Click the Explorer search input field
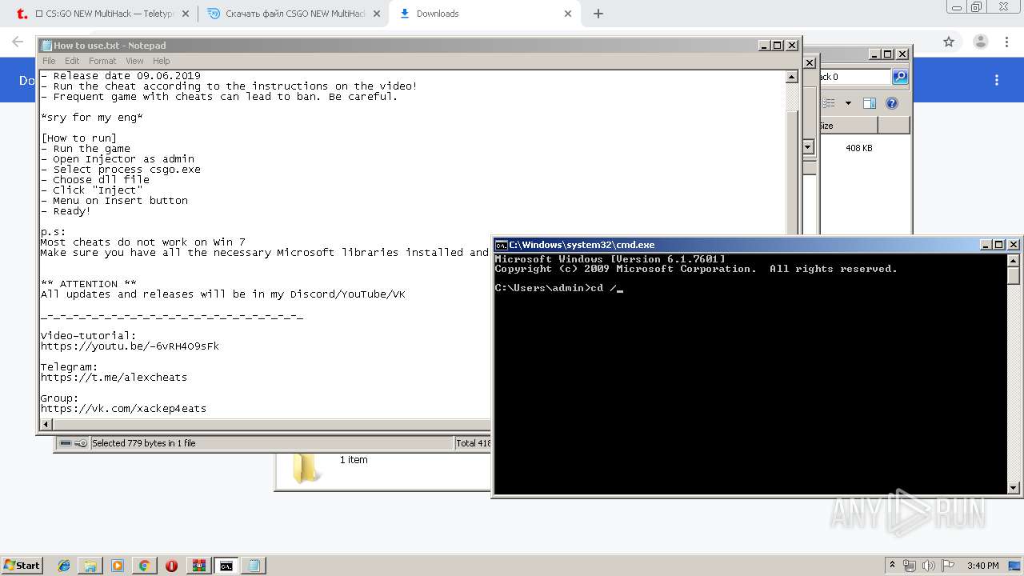Image resolution: width=1024 pixels, height=576 pixels. (x=854, y=77)
